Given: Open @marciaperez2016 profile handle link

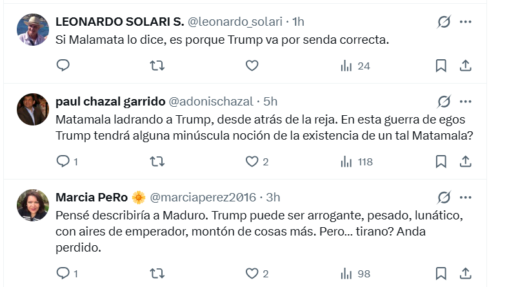Looking at the screenshot, I should pyautogui.click(x=203, y=197).
